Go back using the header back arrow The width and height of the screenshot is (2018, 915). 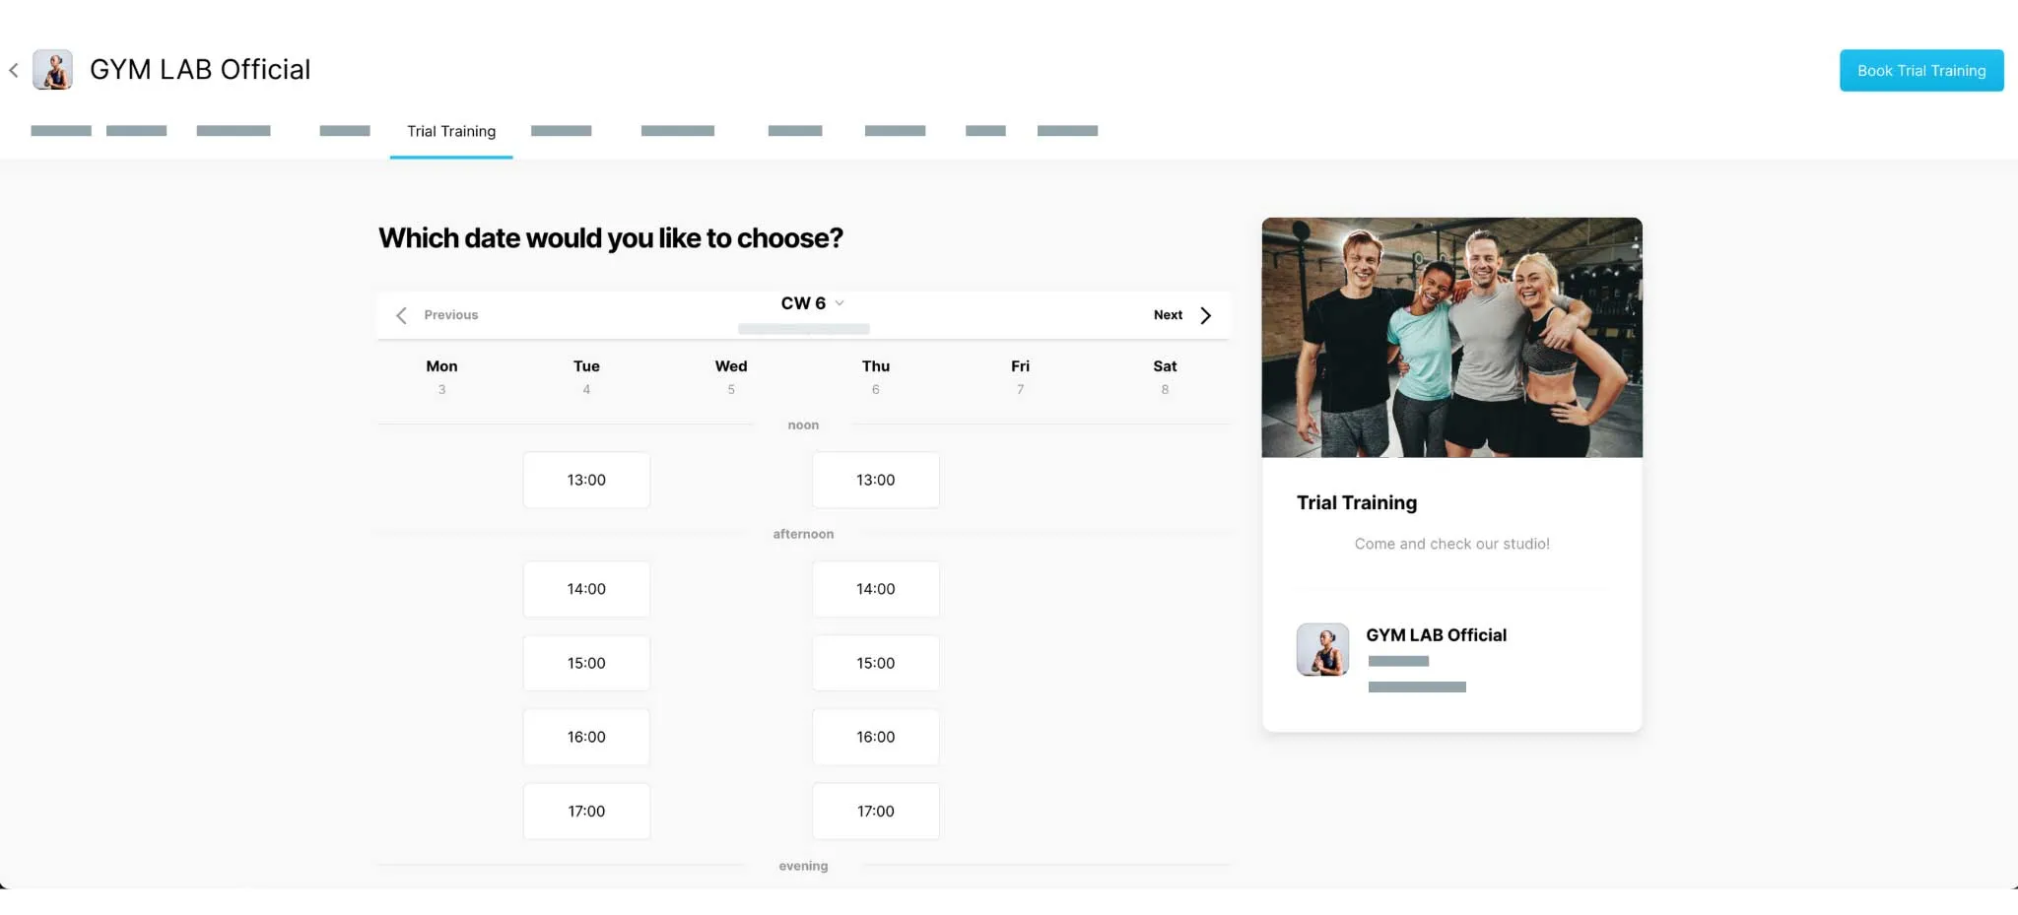point(14,70)
